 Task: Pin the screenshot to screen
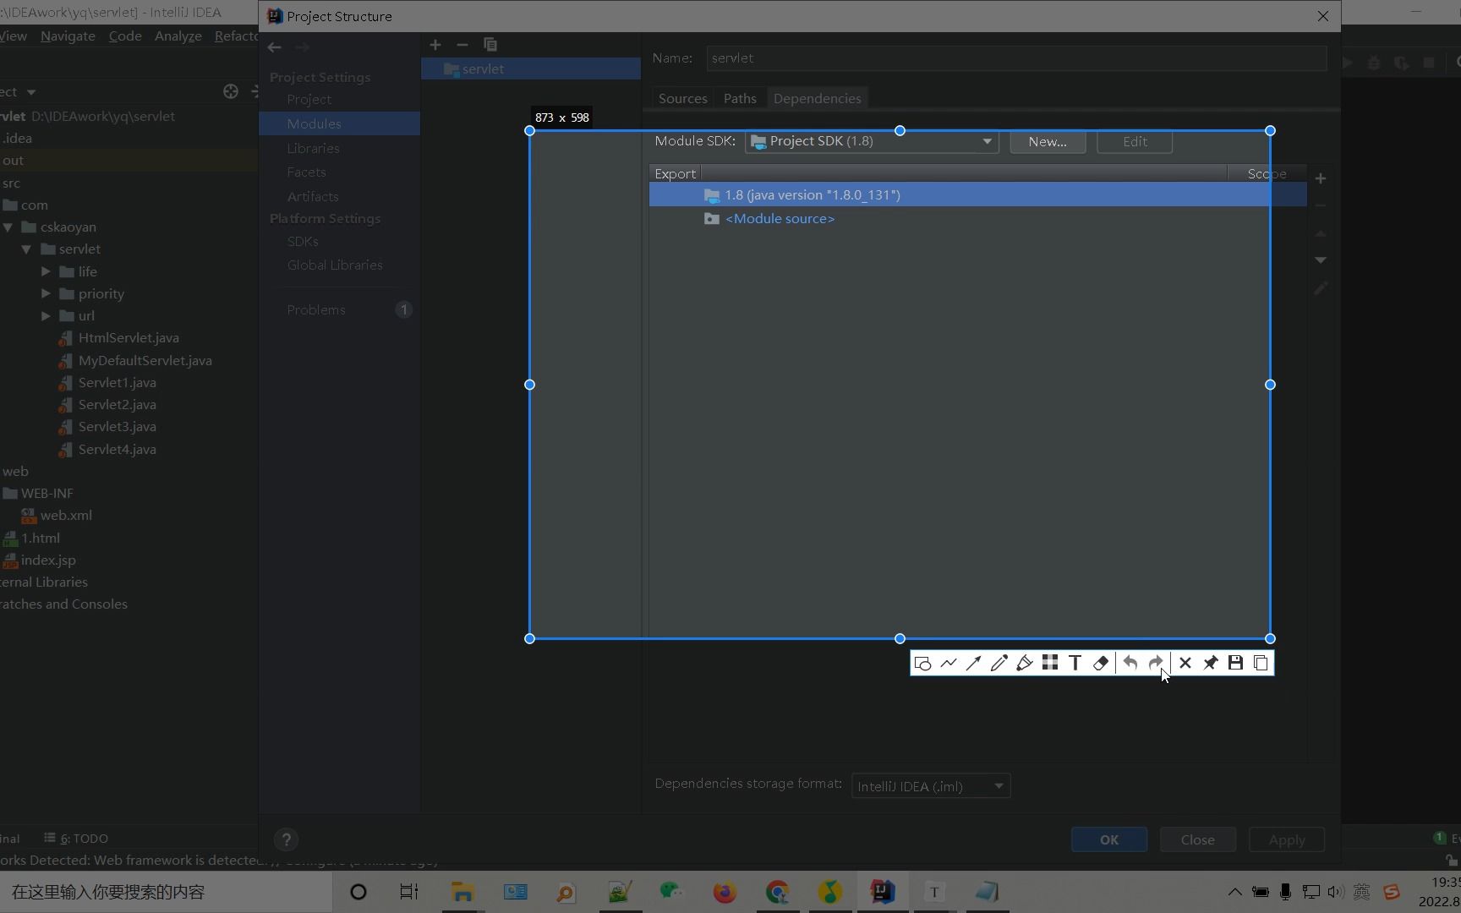1211,664
